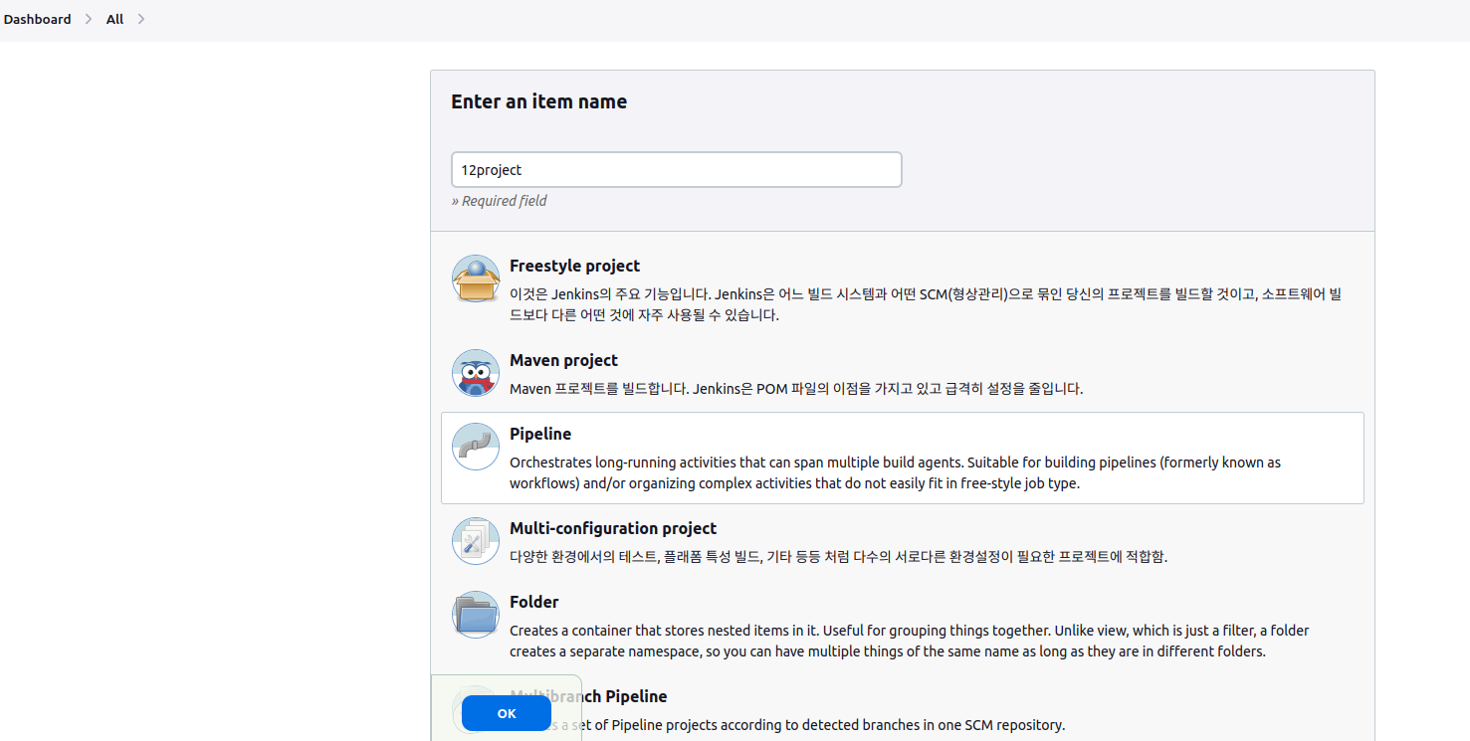Choose the Pipeline title
The width and height of the screenshot is (1470, 741).
point(540,434)
